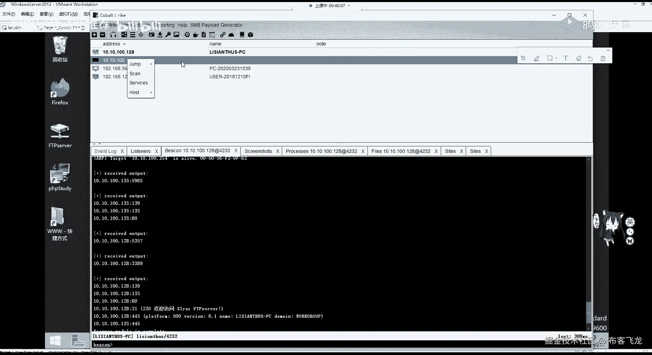Click the cloud Manage Web Server icon
This screenshot has height=355, width=652.
click(x=231, y=35)
